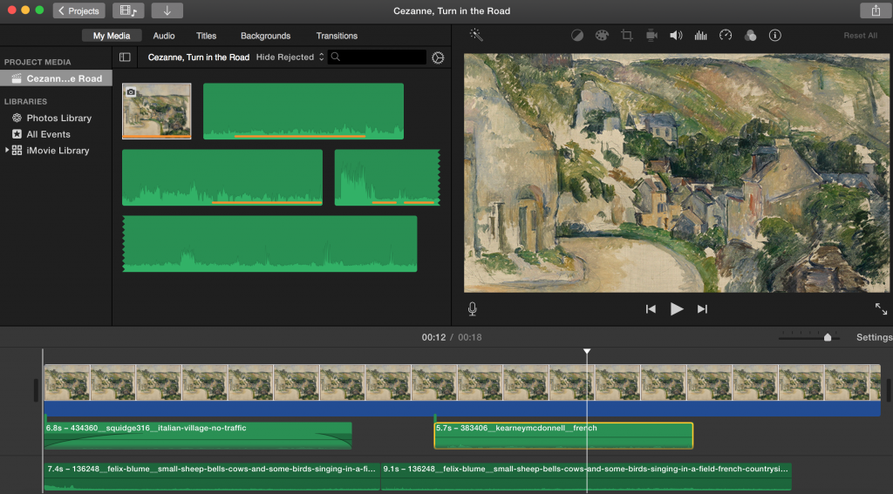Go back to Projects

tap(79, 10)
